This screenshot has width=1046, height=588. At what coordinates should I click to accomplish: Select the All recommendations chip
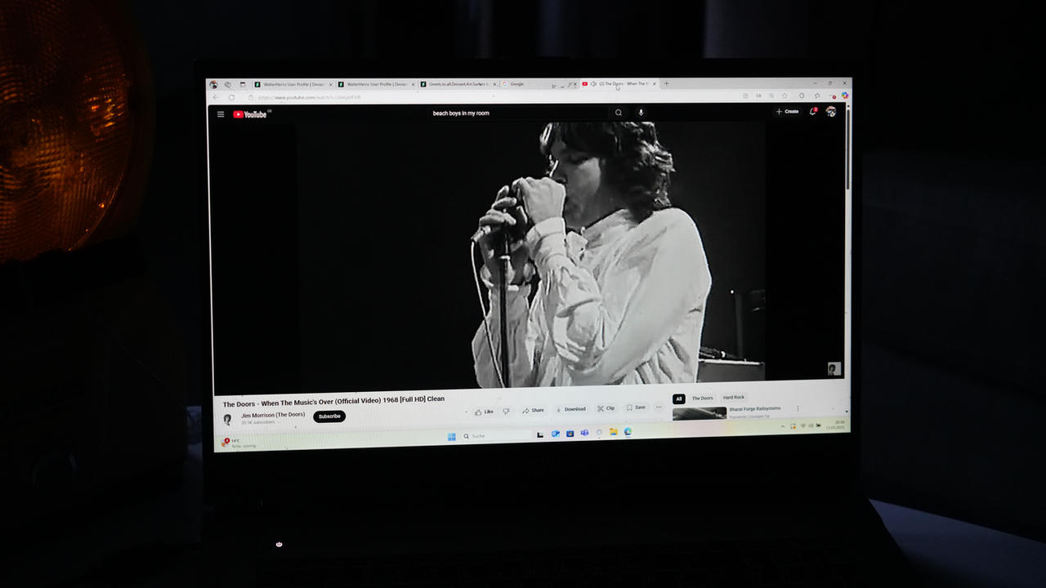tap(679, 399)
